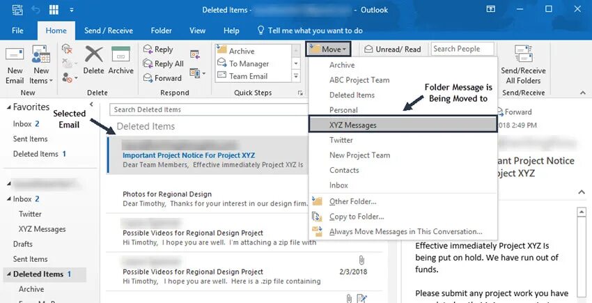Select Sent Items under Favorites

(30, 139)
